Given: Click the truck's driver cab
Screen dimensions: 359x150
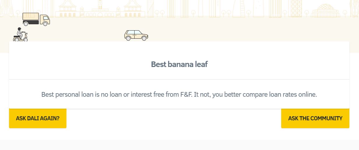Looking at the screenshot, I should (45, 19).
